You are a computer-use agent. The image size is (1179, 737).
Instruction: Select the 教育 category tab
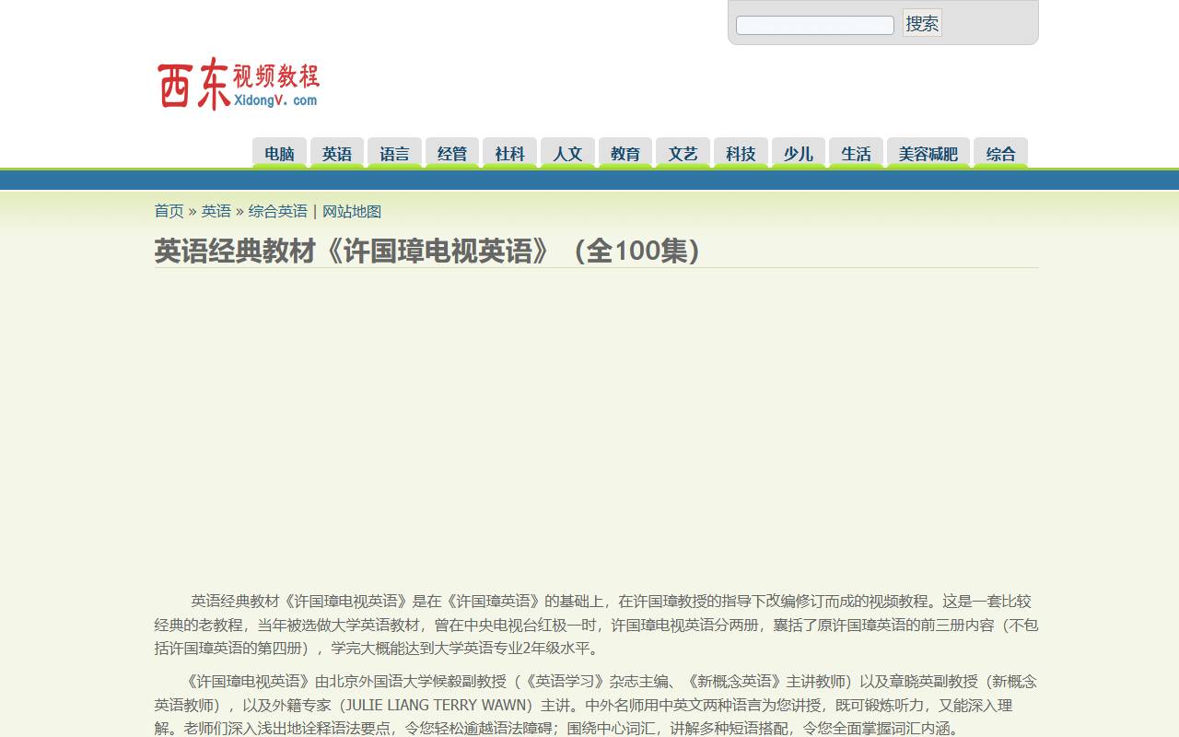tap(625, 153)
